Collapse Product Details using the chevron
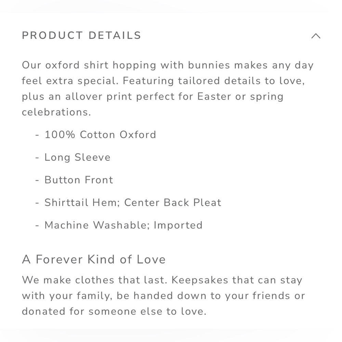The image size is (342, 342). click(316, 36)
